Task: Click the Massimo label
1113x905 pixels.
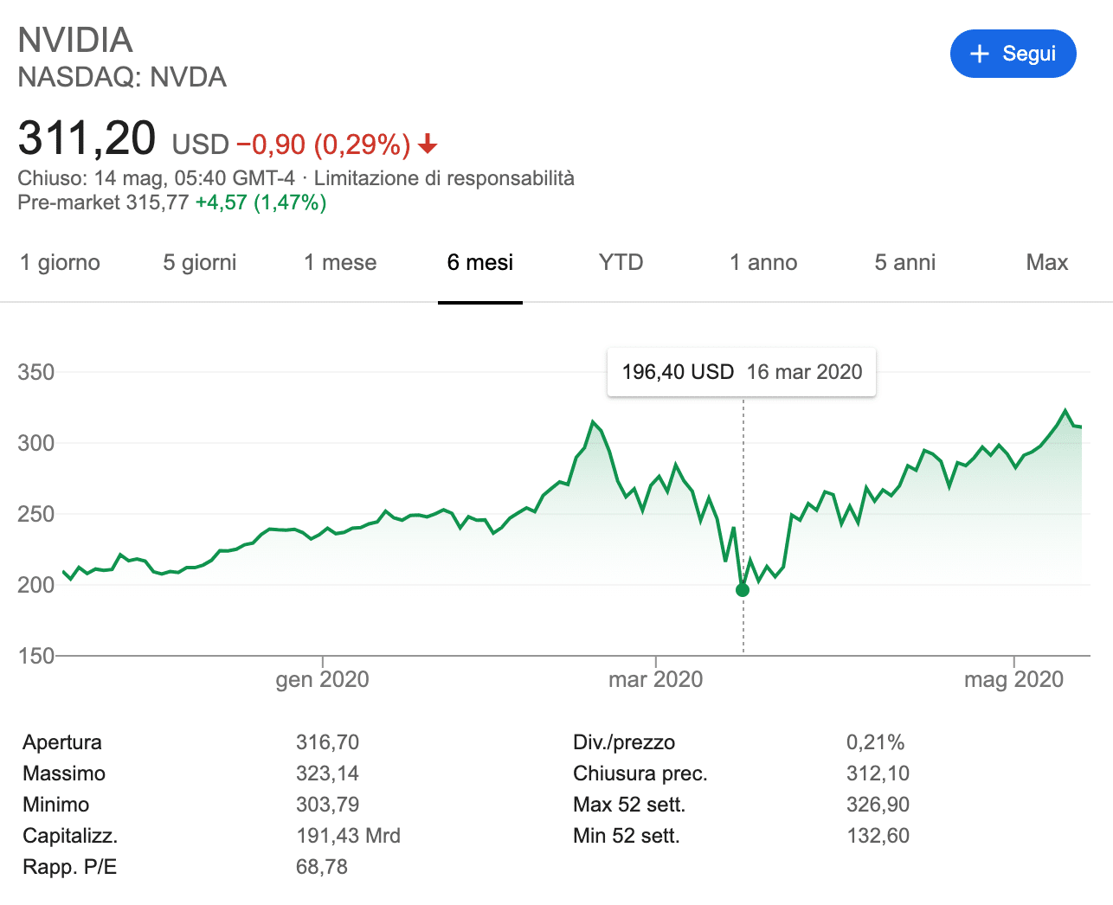Action: (x=64, y=773)
